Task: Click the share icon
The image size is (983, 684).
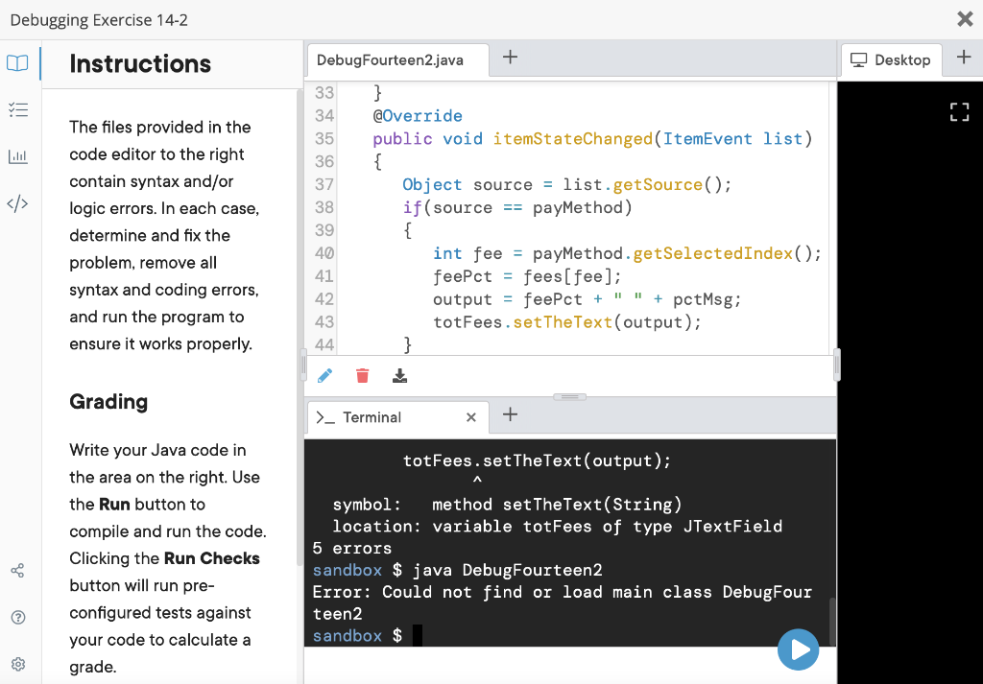Action: (x=17, y=570)
